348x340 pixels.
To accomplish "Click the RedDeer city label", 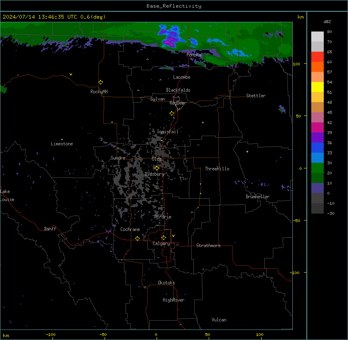I will tap(178, 103).
